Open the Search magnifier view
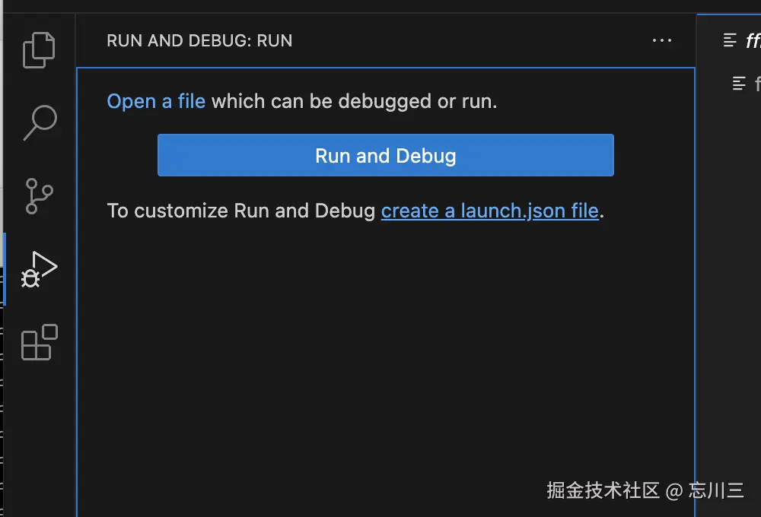Viewport: 761px width, 517px height. pos(40,122)
